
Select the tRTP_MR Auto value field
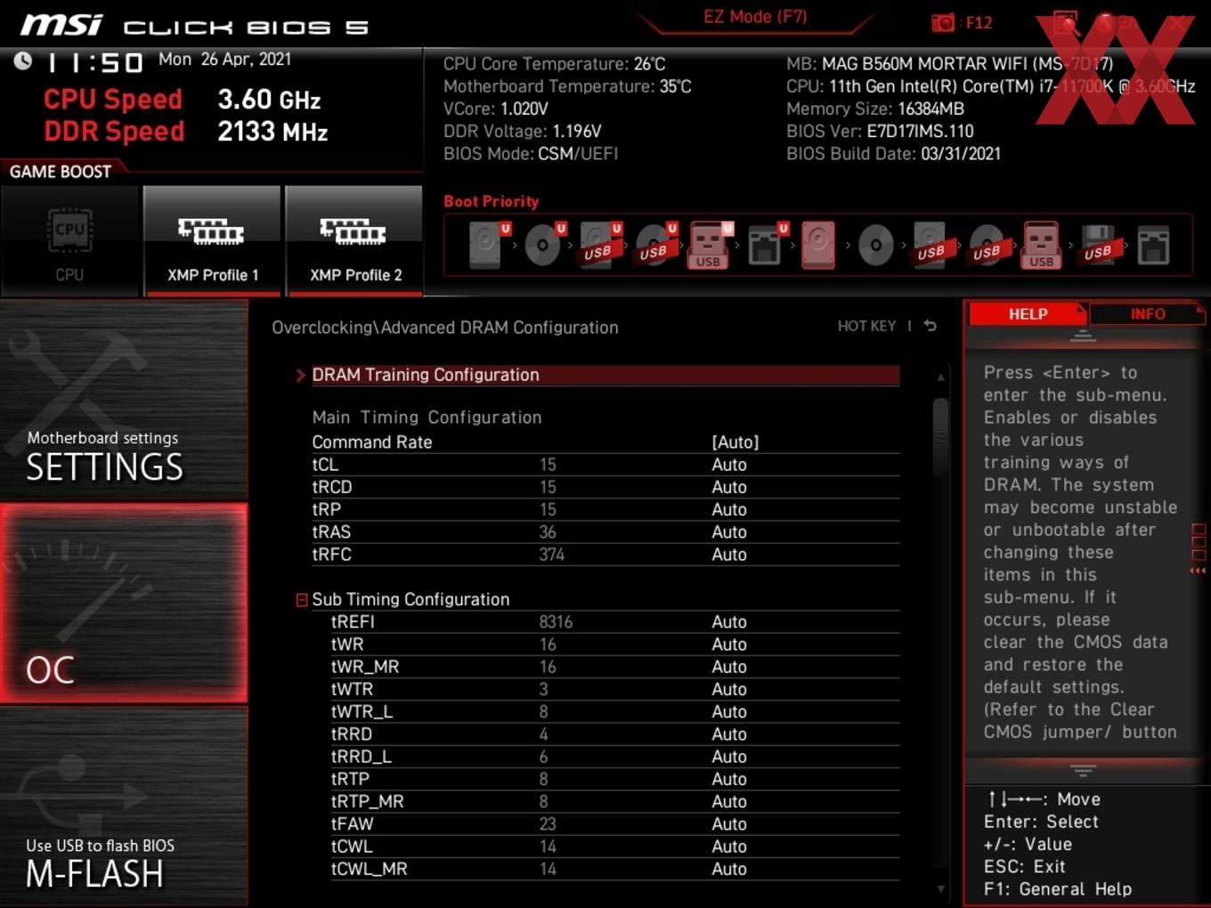click(728, 801)
